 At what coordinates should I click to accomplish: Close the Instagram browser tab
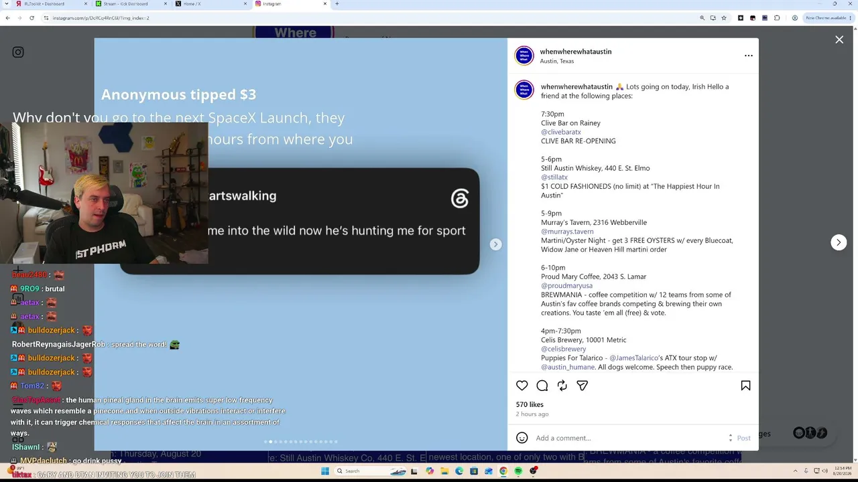tap(326, 4)
